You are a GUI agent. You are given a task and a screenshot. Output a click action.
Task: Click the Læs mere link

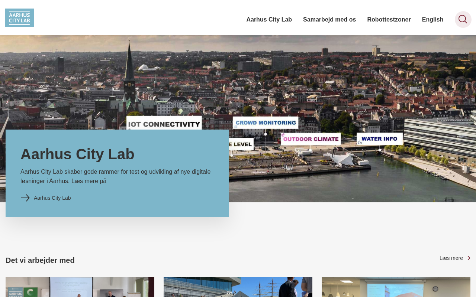click(451, 258)
